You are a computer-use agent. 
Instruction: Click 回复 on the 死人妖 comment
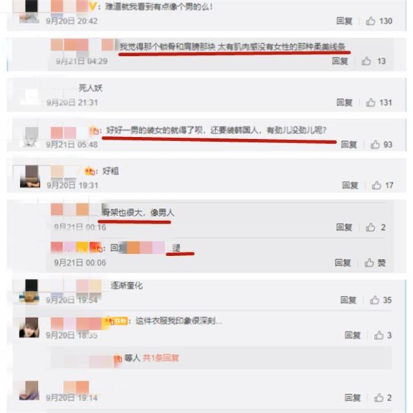click(x=344, y=102)
